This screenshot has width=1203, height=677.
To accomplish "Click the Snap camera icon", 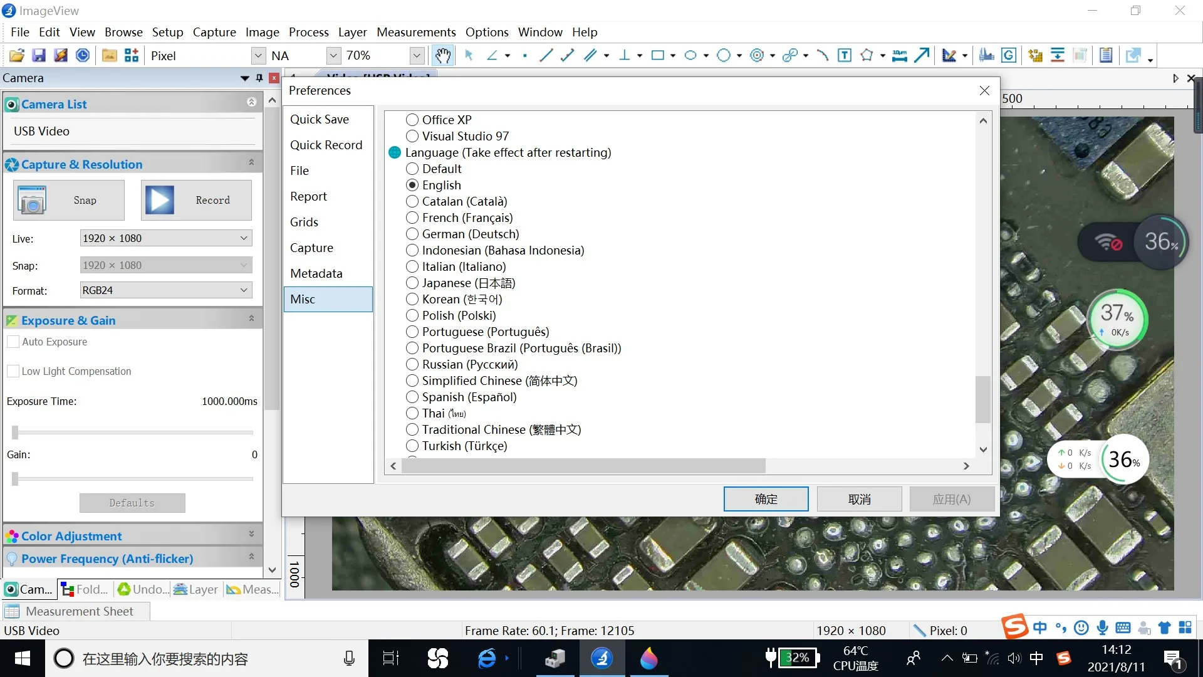I will tap(32, 201).
